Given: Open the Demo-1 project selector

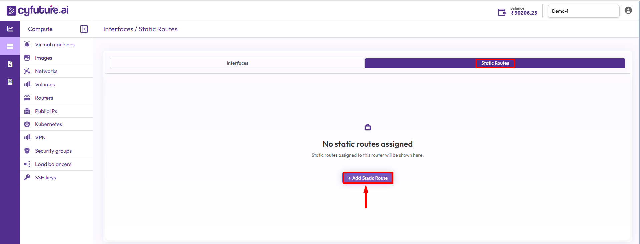Looking at the screenshot, I should click(x=583, y=11).
